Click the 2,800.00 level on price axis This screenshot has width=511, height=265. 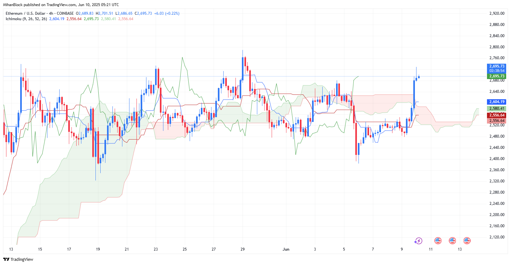497,47
